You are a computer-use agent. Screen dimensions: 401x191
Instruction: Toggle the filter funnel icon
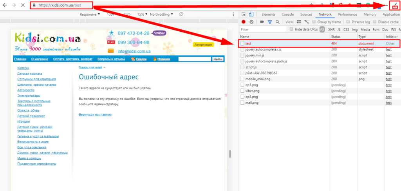pos(269,22)
